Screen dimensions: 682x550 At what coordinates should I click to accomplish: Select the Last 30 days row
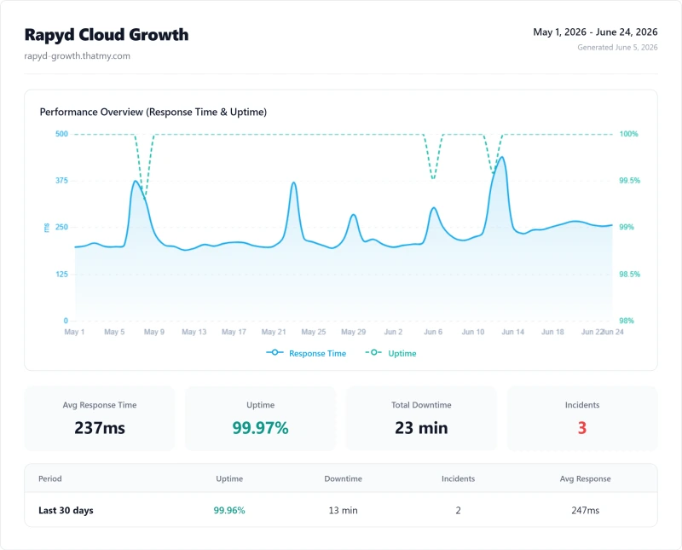341,510
